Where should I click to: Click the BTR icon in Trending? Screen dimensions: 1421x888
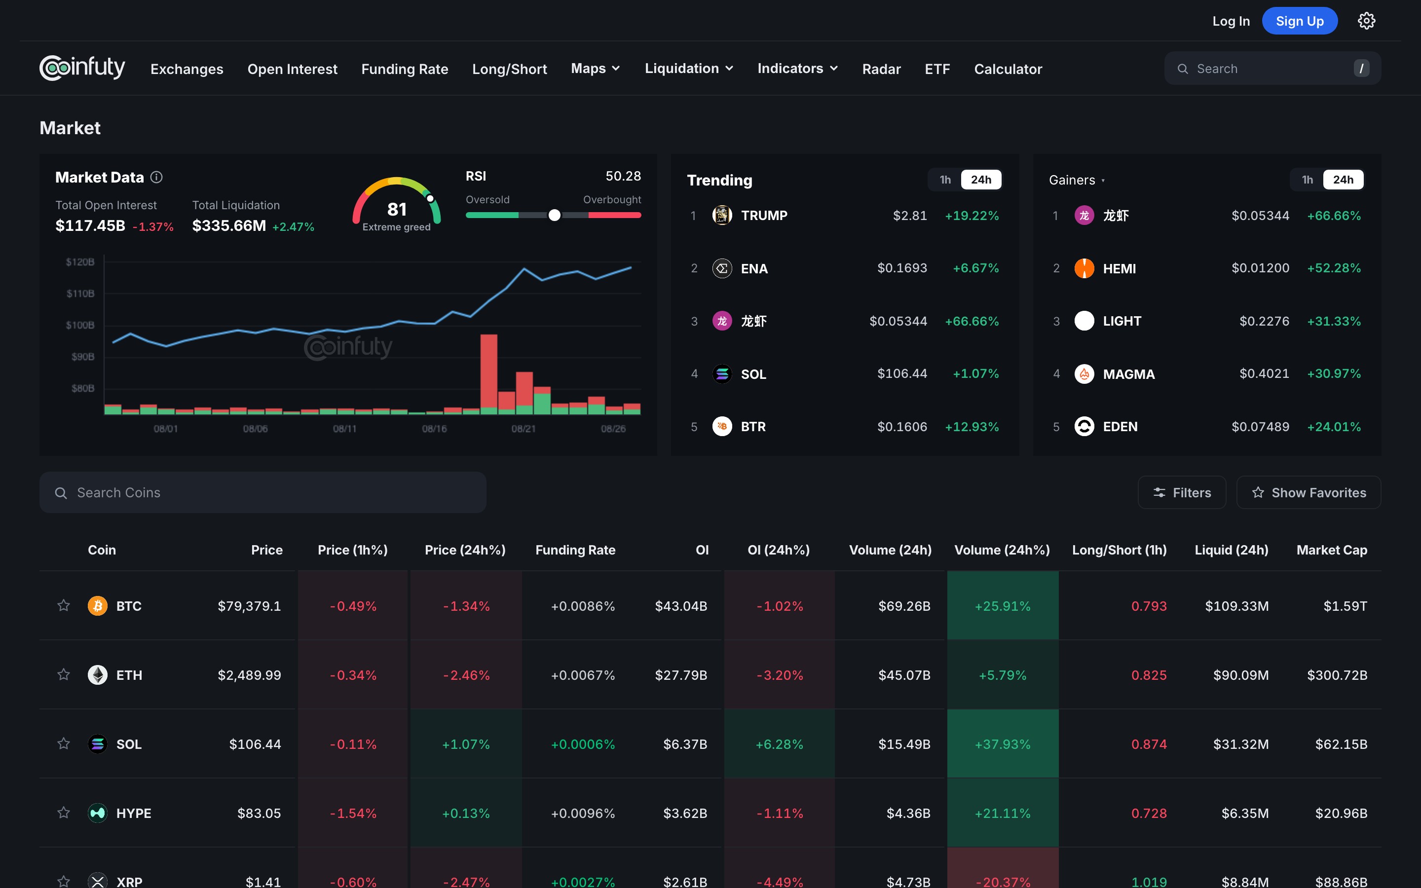point(722,426)
